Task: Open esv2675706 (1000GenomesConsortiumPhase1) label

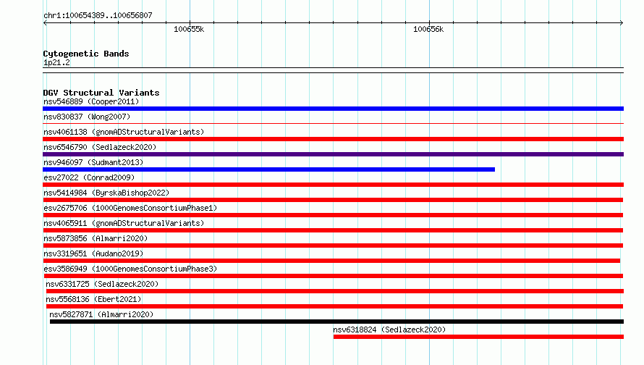Action: click(x=130, y=208)
